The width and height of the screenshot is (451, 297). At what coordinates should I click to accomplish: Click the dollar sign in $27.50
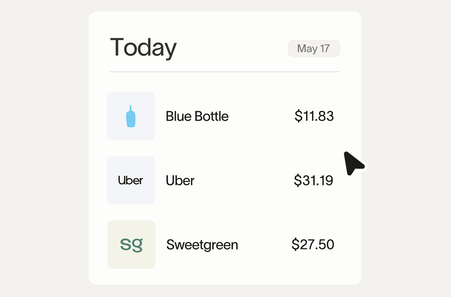point(295,245)
